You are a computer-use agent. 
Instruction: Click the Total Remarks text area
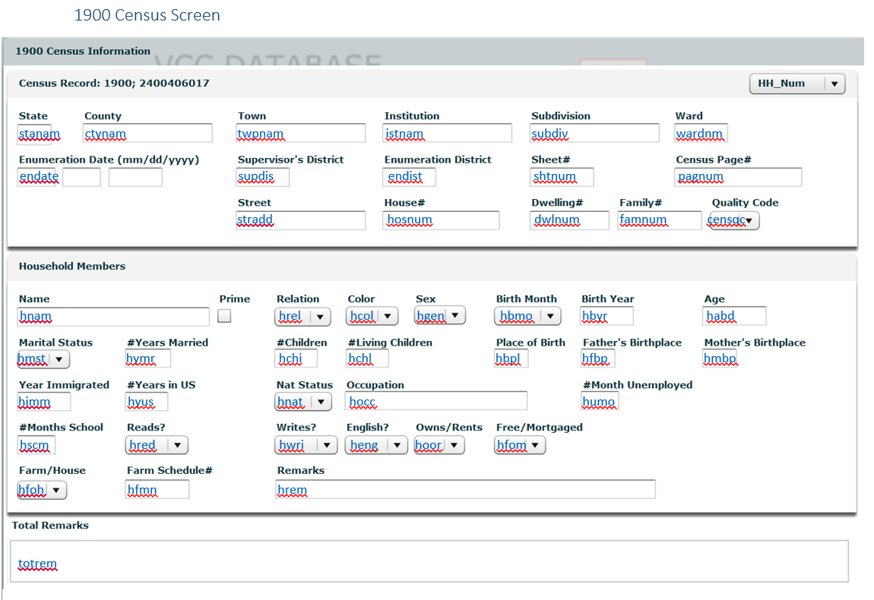coord(429,561)
